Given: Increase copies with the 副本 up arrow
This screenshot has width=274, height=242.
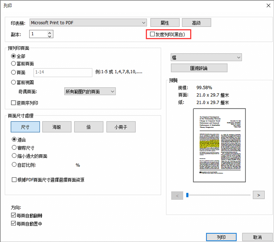Looking at the screenshot, I should (x=49, y=33).
